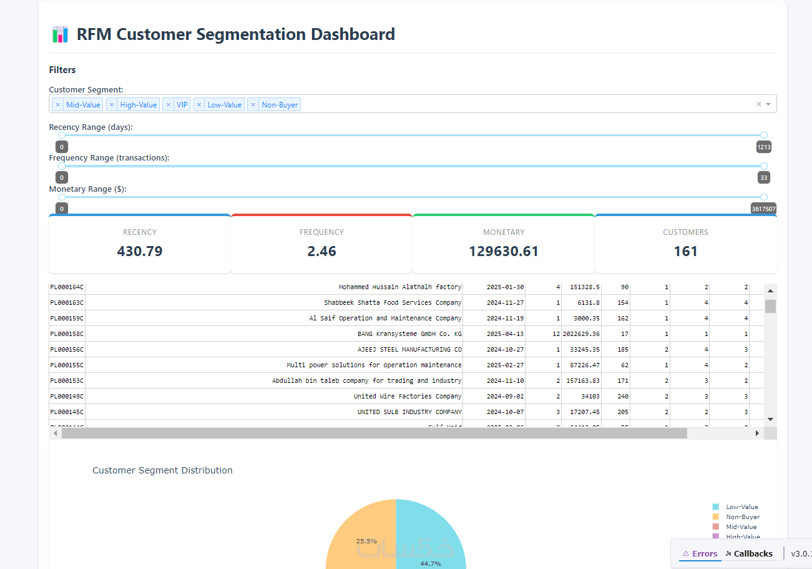Select the Customers count card
This screenshot has height=569, width=812.
tap(685, 244)
